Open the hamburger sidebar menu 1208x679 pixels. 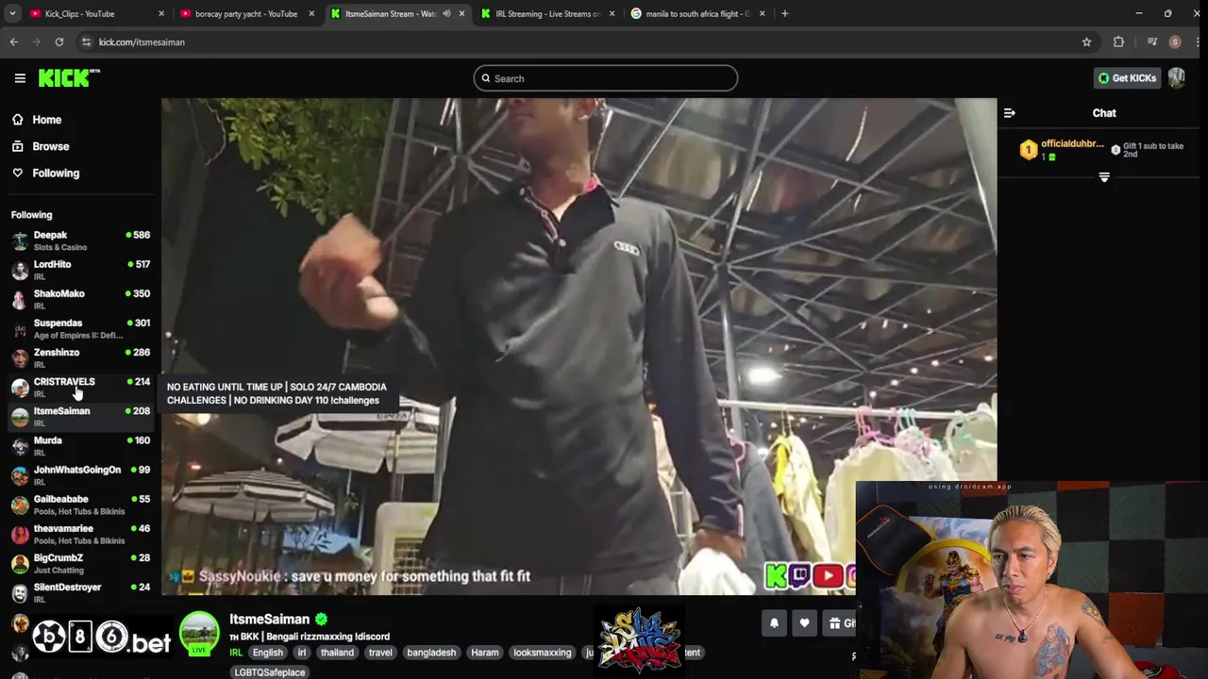(x=20, y=78)
